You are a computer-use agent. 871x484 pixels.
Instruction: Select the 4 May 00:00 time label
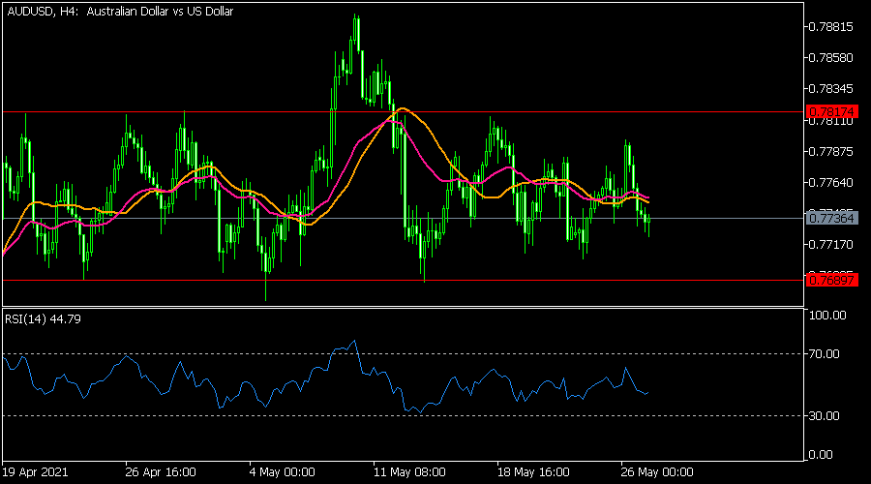tap(282, 473)
